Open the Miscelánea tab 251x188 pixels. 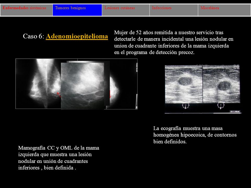coord(224,10)
